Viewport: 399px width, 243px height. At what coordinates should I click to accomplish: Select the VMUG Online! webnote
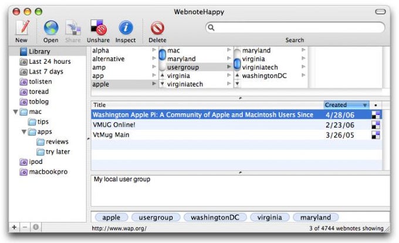tap(236, 125)
